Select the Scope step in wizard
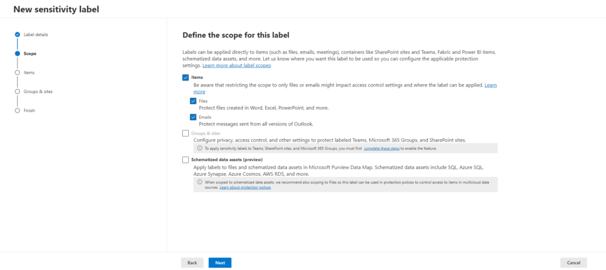Screen dimensions: 606x270 tap(30, 54)
